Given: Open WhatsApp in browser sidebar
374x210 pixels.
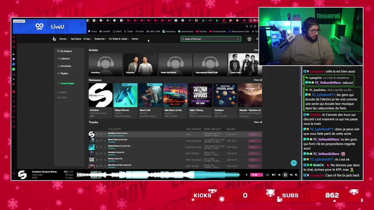Looking at the screenshot, I should [x=13, y=69].
